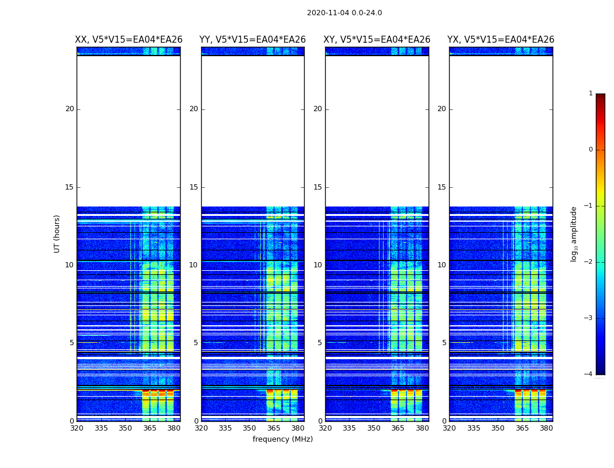Viewport: 614px width, 468px height.
Task: Click the 10 hour tick of XX panel
Action: tap(70, 265)
